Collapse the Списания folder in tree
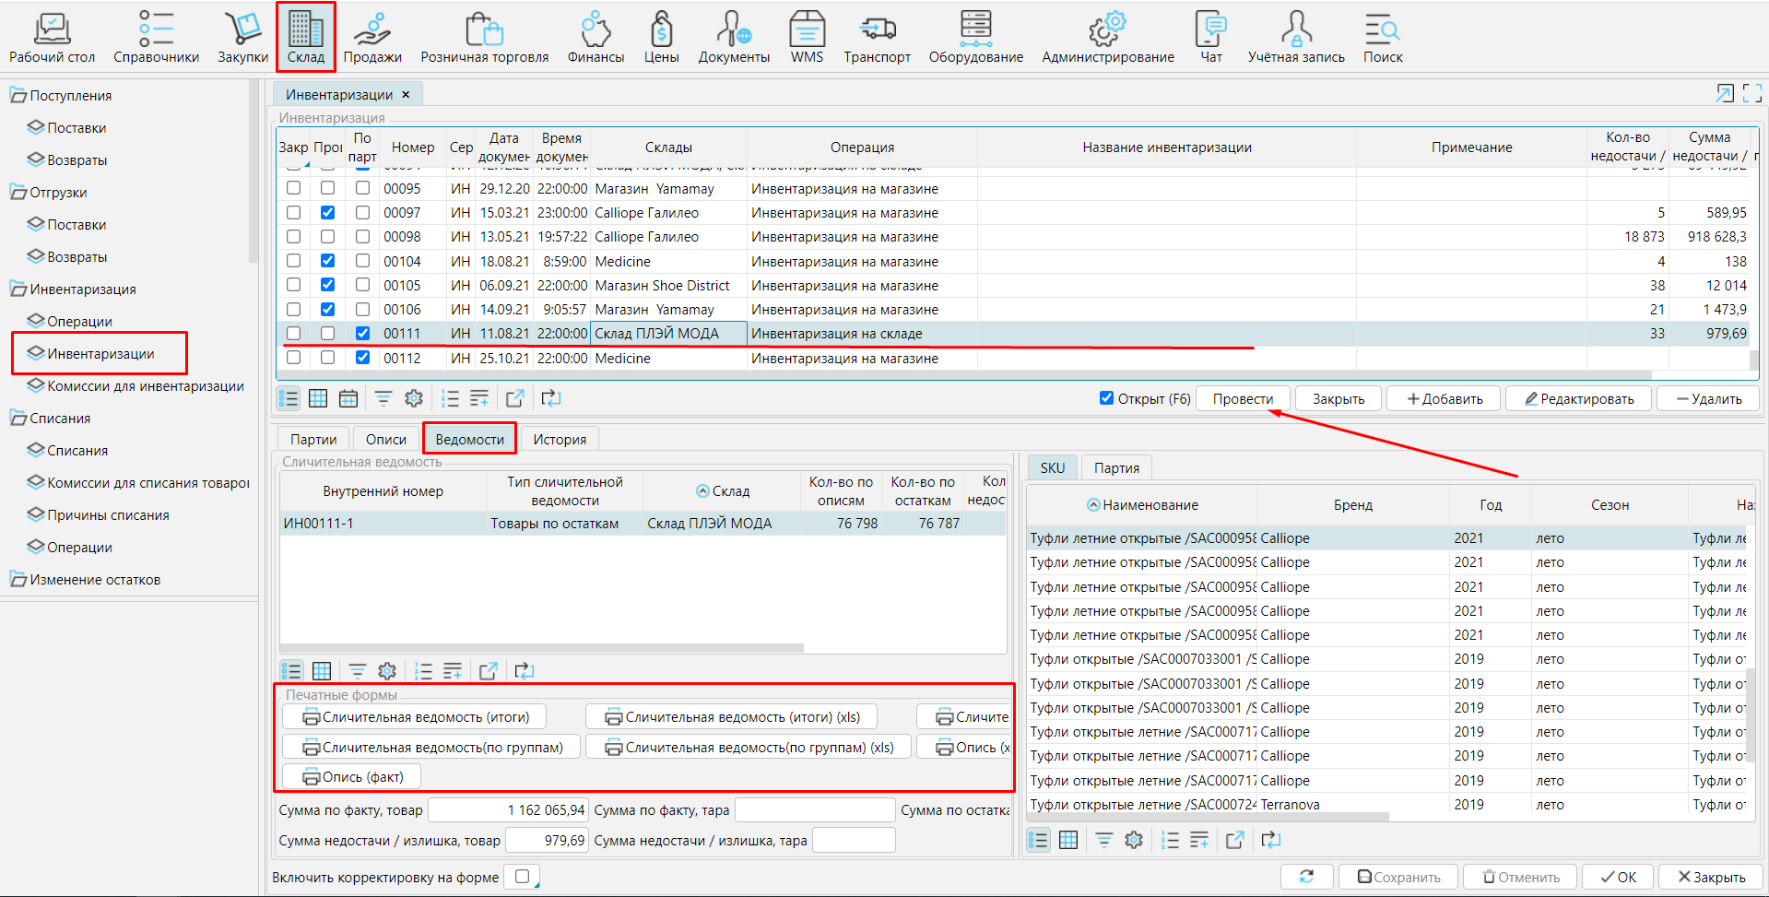 pyautogui.click(x=18, y=419)
